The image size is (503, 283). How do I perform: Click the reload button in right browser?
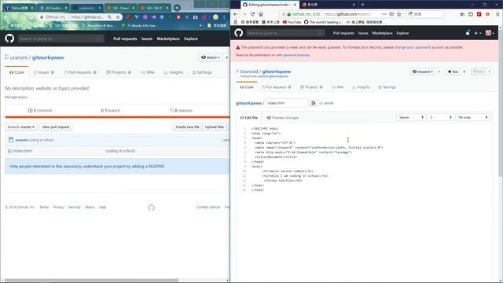(252, 14)
